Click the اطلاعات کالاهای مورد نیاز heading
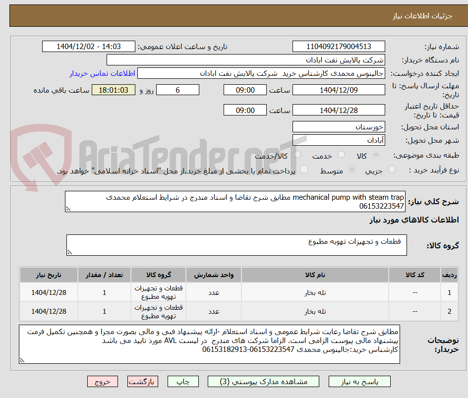 (x=414, y=220)
